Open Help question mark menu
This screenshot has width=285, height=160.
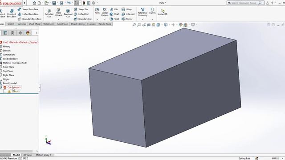coord(272,3)
